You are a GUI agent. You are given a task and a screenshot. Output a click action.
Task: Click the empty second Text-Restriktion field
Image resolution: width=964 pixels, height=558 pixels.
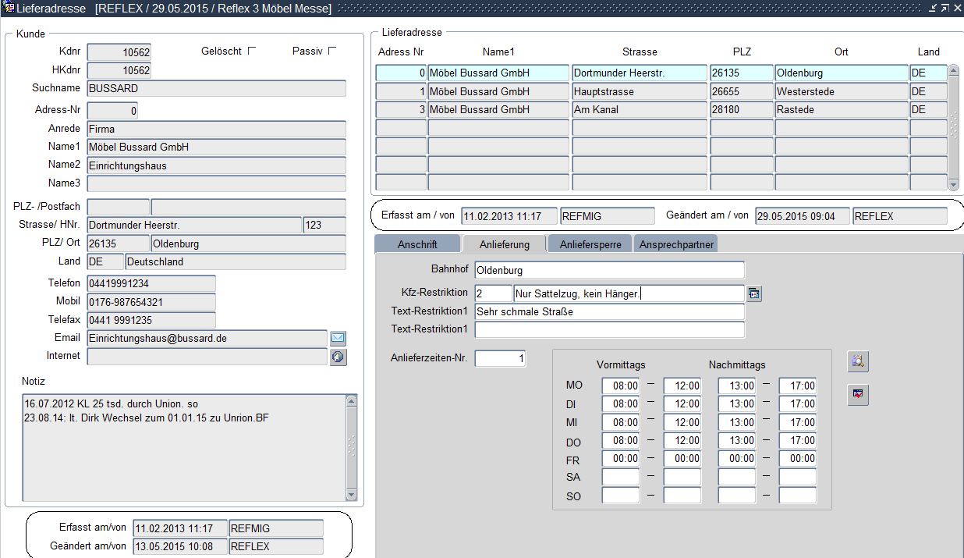[609, 329]
